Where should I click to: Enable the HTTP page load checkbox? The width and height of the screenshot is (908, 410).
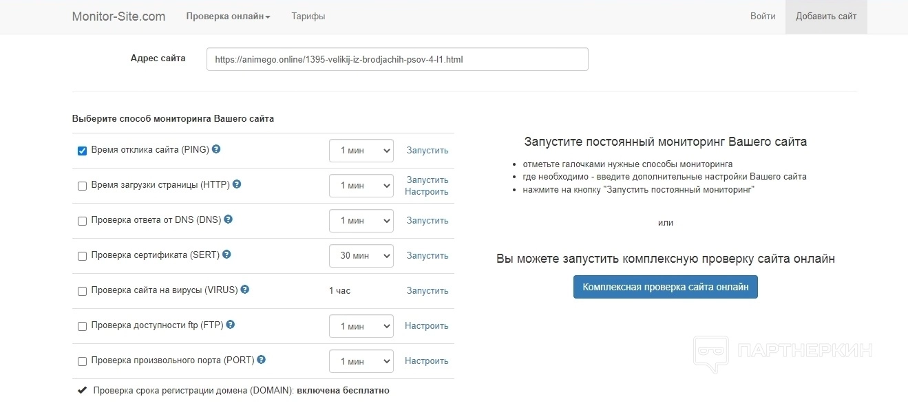[82, 186]
